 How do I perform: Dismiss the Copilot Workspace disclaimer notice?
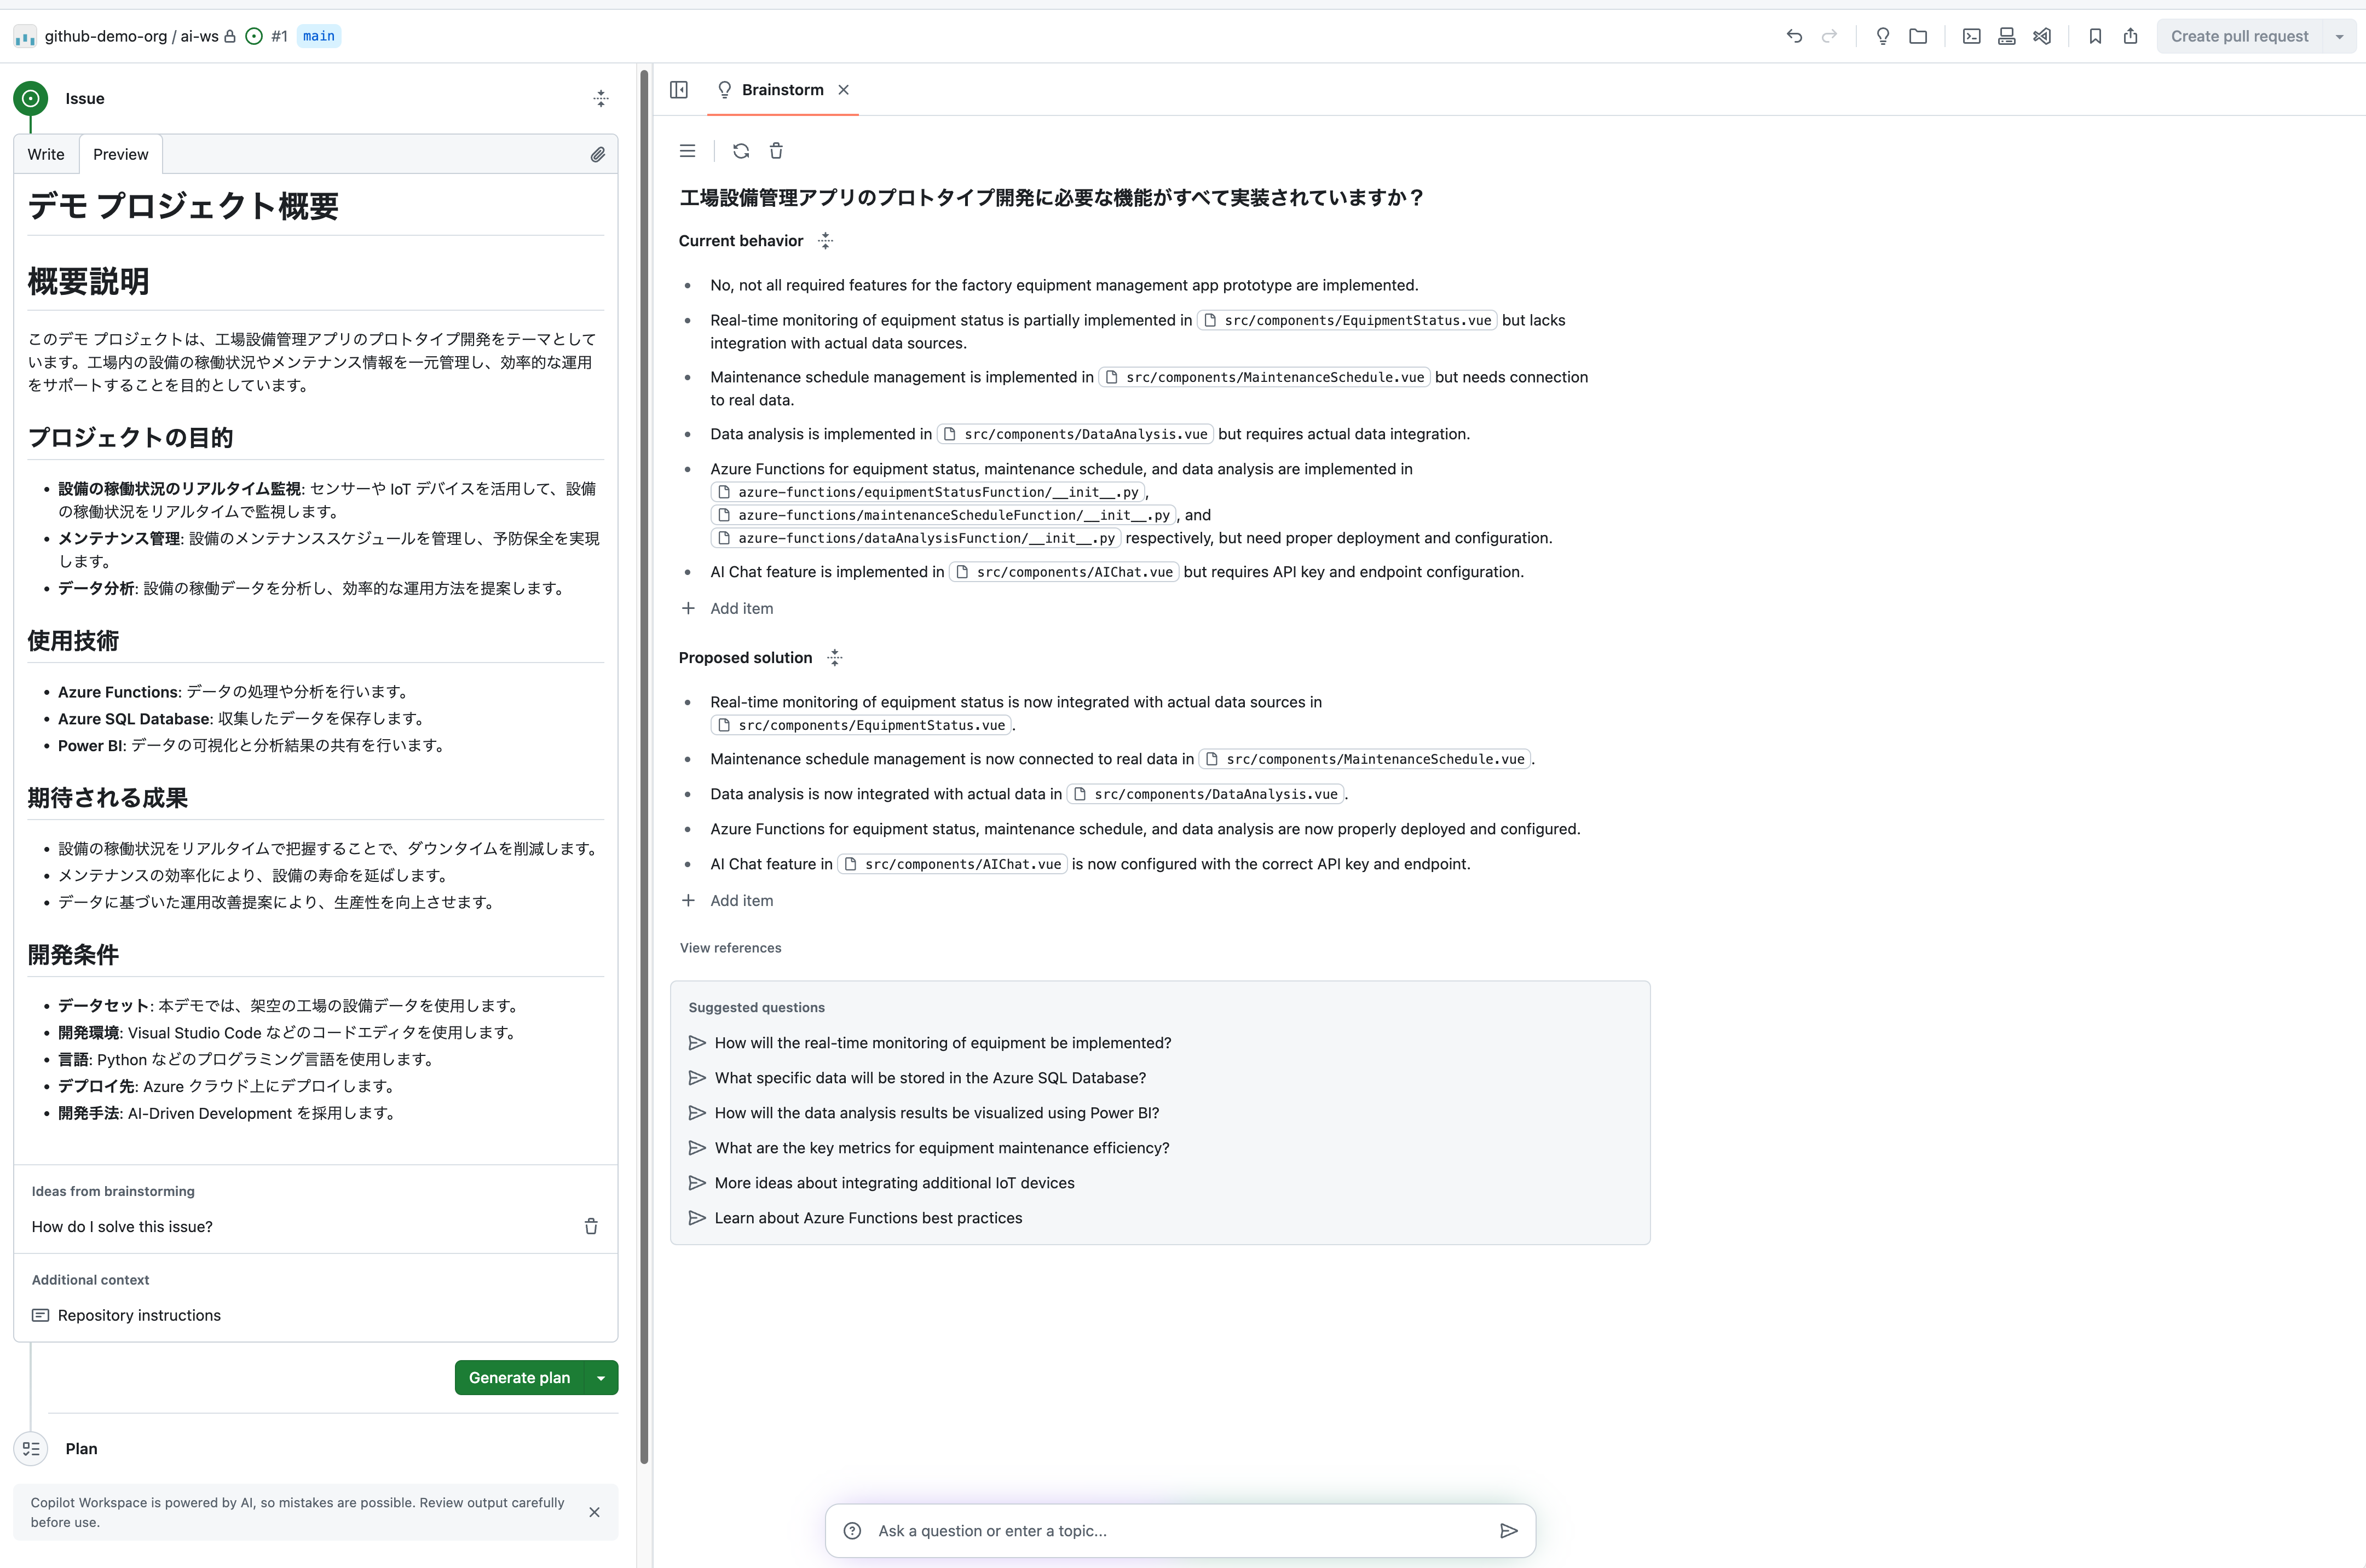pyautogui.click(x=595, y=1512)
